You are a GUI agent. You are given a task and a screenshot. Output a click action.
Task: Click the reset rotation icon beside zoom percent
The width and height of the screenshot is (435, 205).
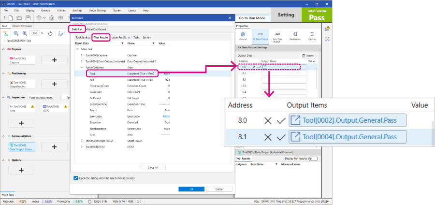pos(50,33)
